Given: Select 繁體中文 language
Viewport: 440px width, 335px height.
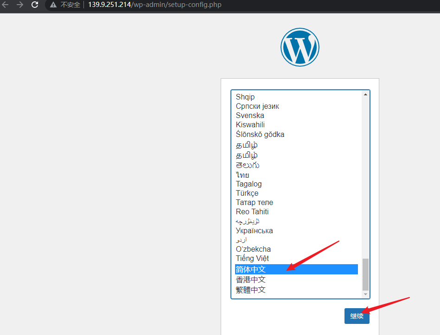Looking at the screenshot, I should click(x=296, y=290).
